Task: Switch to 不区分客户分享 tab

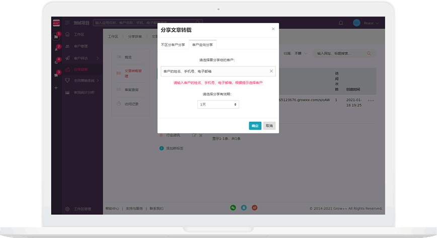Action: click(x=173, y=45)
